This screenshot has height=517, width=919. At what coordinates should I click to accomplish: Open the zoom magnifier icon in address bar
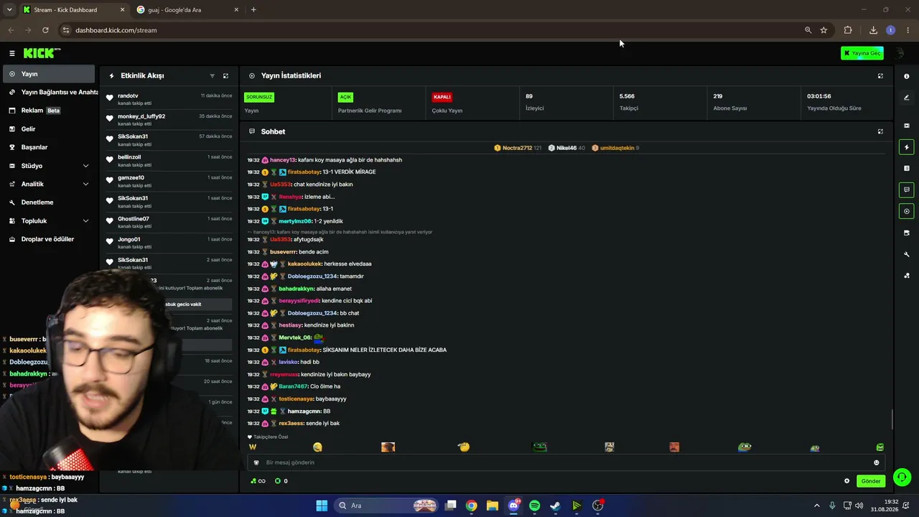coord(808,30)
